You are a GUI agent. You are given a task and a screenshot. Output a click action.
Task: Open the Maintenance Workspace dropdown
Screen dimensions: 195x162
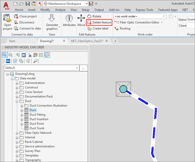pos(65,4)
